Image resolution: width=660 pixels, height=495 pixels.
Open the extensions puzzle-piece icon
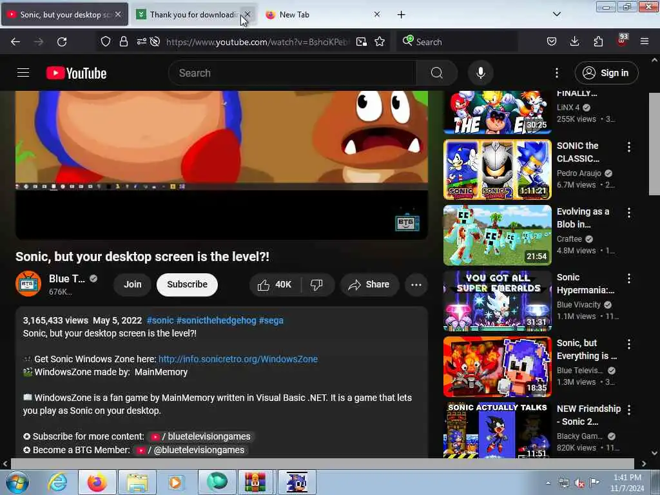[x=598, y=42]
